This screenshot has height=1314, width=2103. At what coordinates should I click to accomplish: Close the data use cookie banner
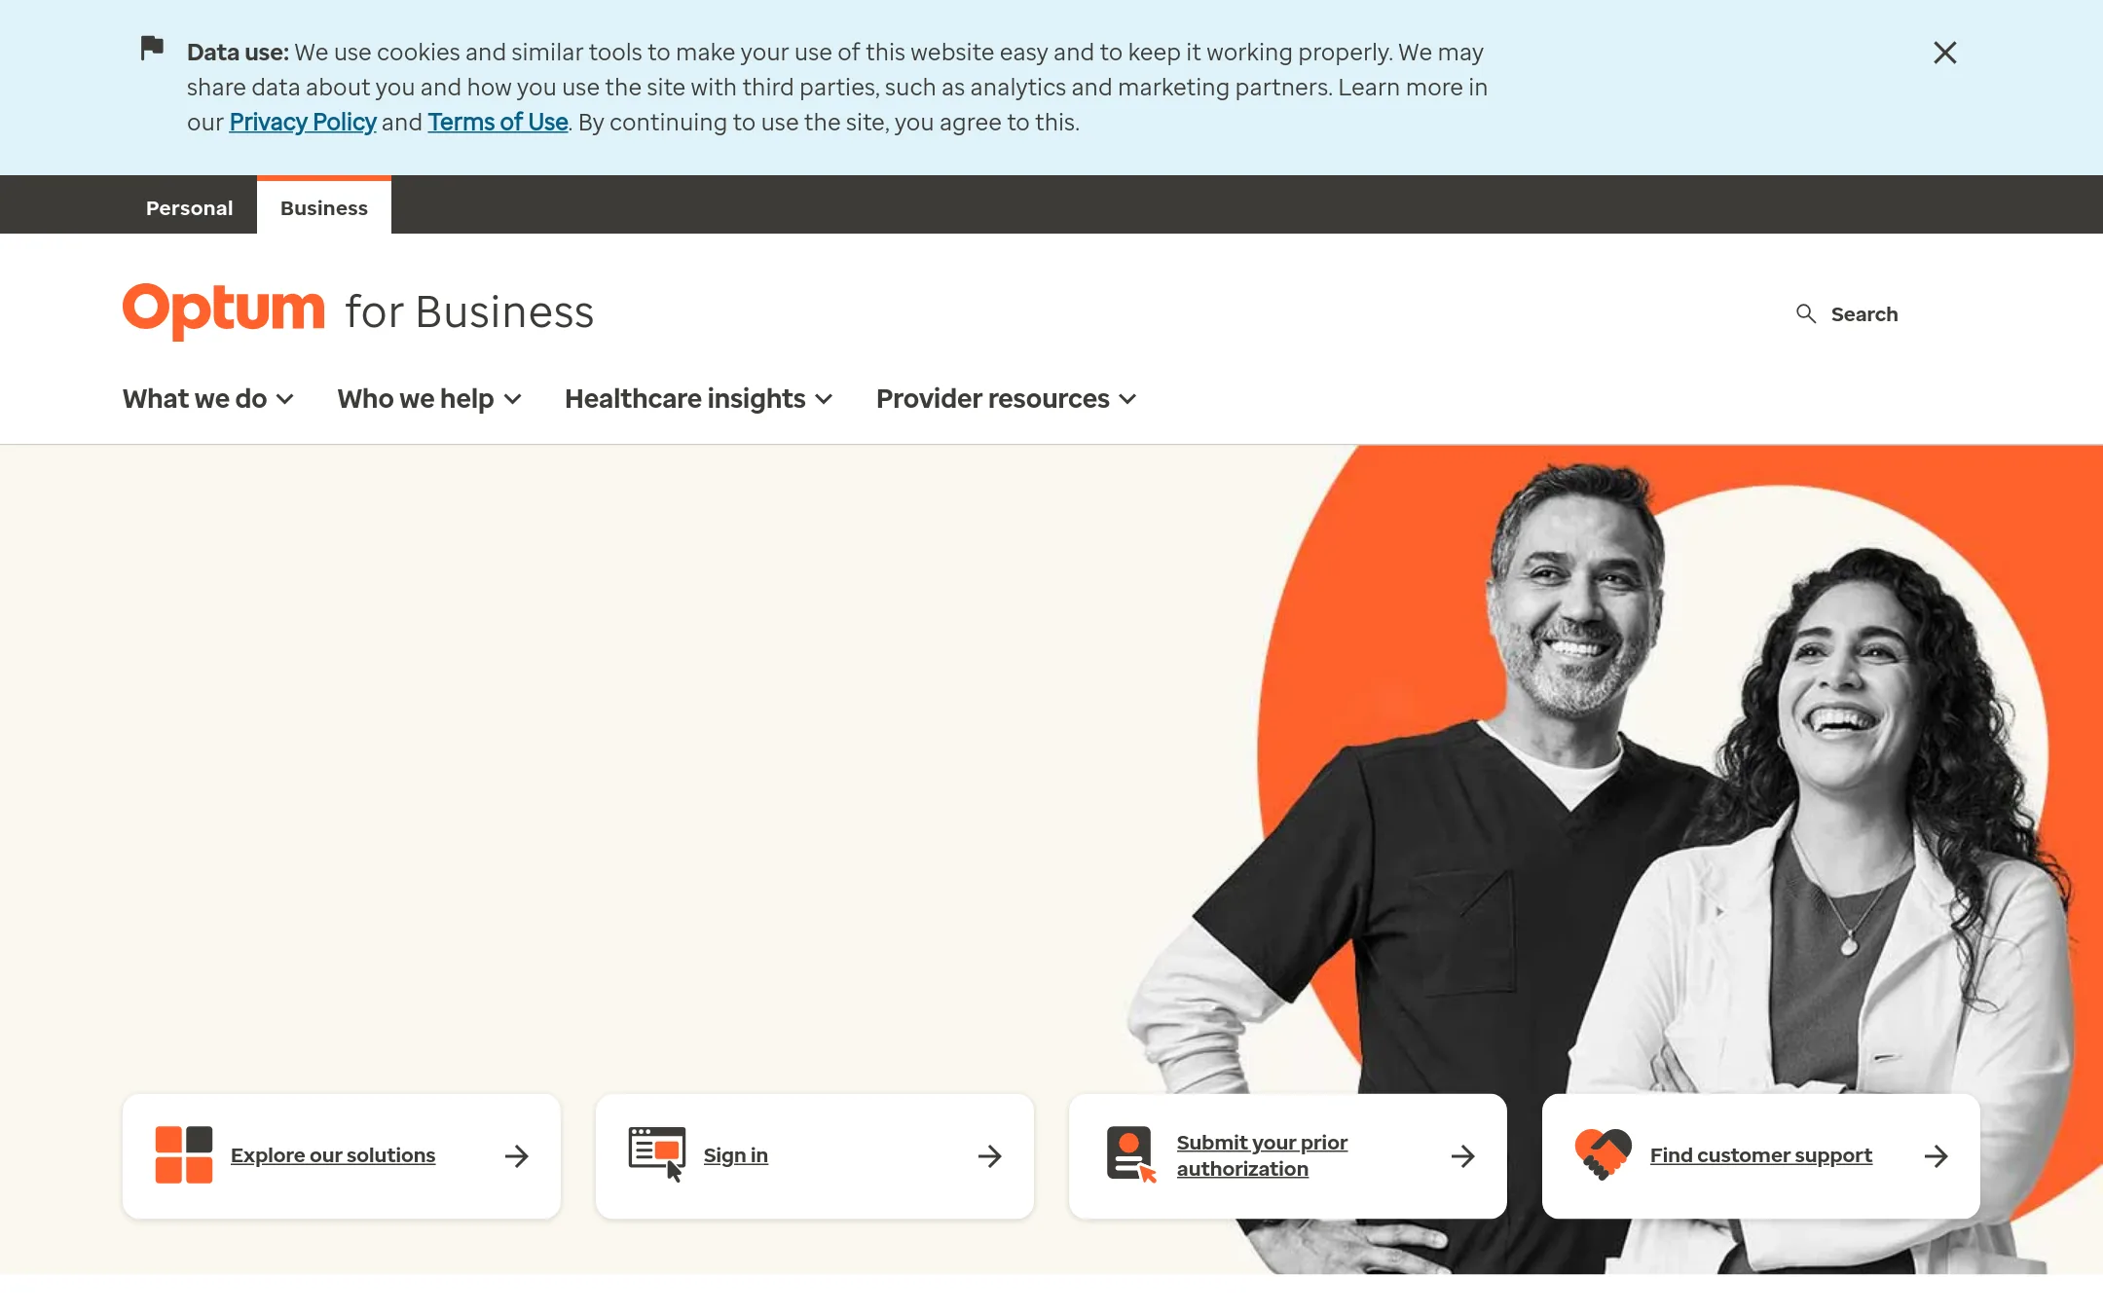[1944, 53]
